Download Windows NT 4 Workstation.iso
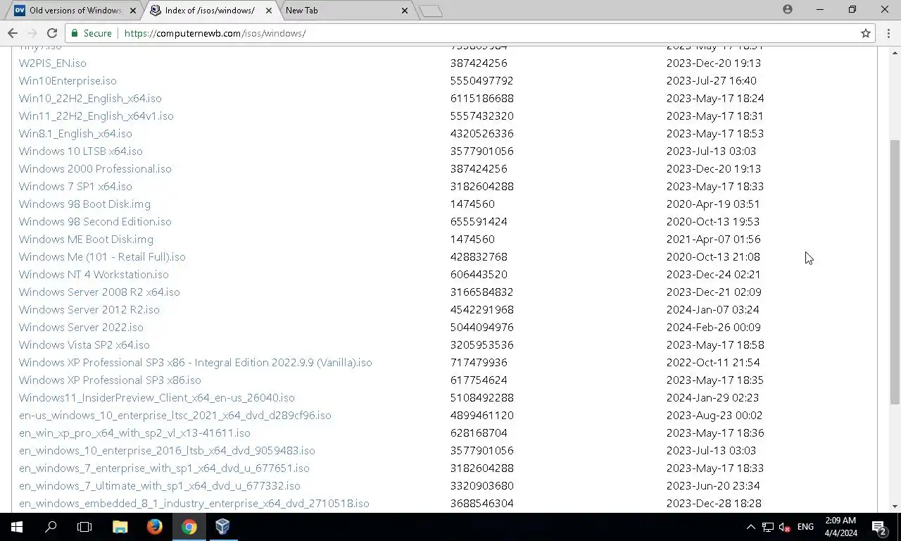The image size is (901, 541). click(94, 274)
